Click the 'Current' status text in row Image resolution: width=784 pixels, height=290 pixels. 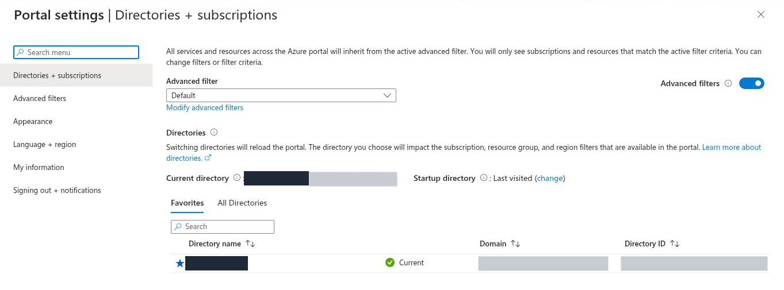click(411, 262)
